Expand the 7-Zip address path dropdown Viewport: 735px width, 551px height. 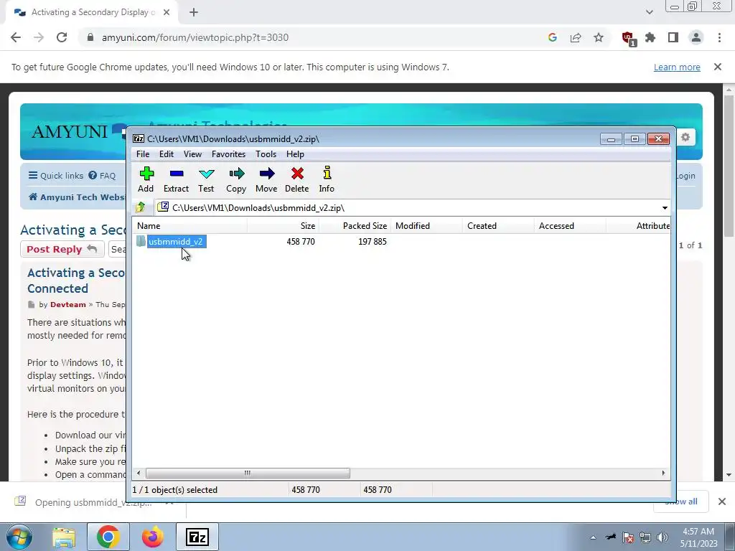665,207
